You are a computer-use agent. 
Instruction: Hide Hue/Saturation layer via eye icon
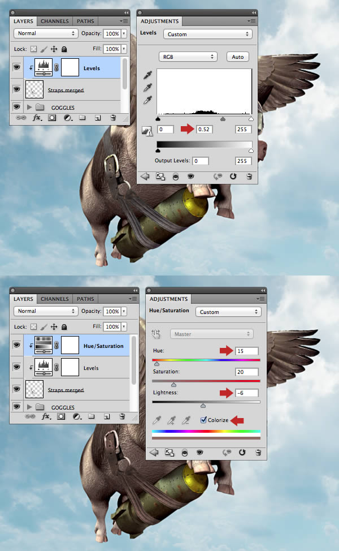[16, 345]
